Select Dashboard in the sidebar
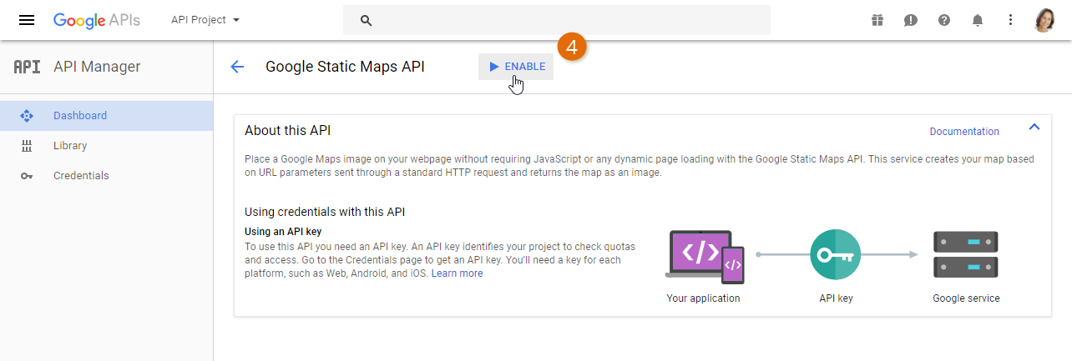 [107, 116]
